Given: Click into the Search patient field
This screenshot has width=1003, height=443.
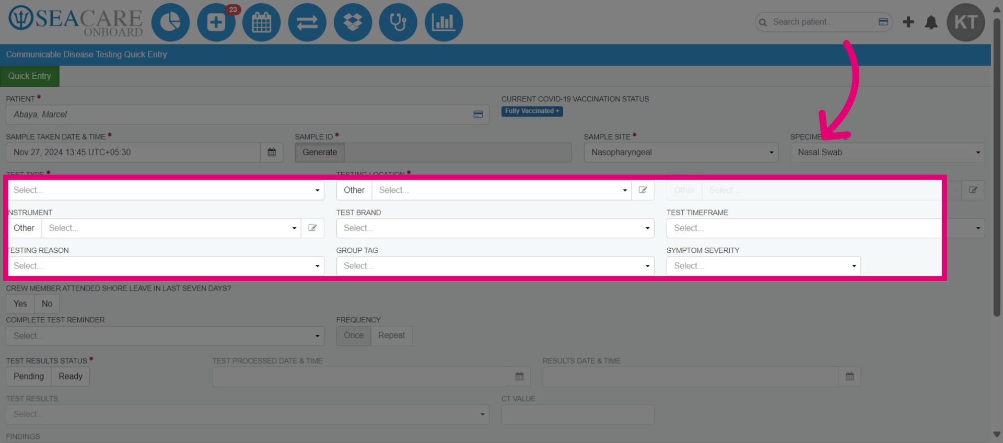Looking at the screenshot, I should pos(823,22).
